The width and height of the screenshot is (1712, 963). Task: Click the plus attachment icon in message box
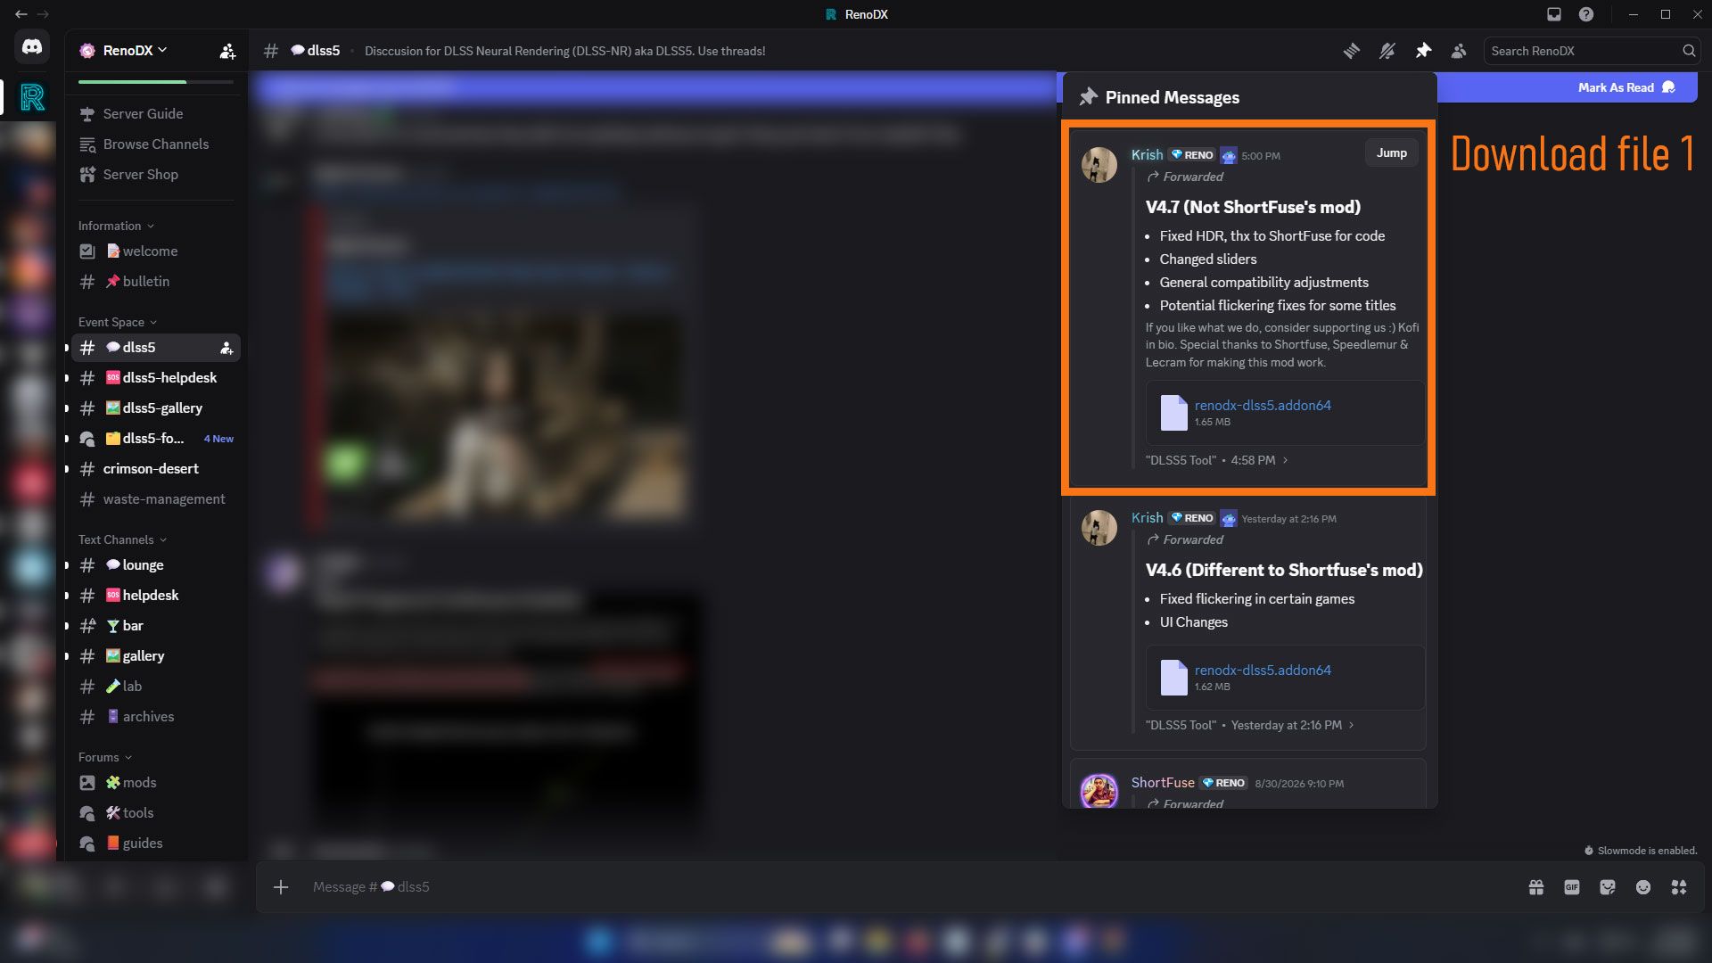[x=281, y=886]
